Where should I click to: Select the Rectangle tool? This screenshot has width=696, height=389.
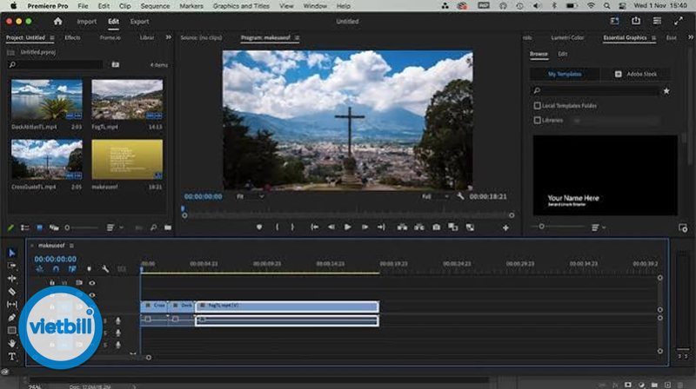click(x=12, y=330)
